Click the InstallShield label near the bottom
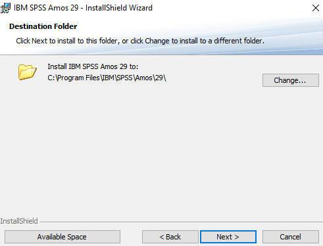 [x=19, y=221]
